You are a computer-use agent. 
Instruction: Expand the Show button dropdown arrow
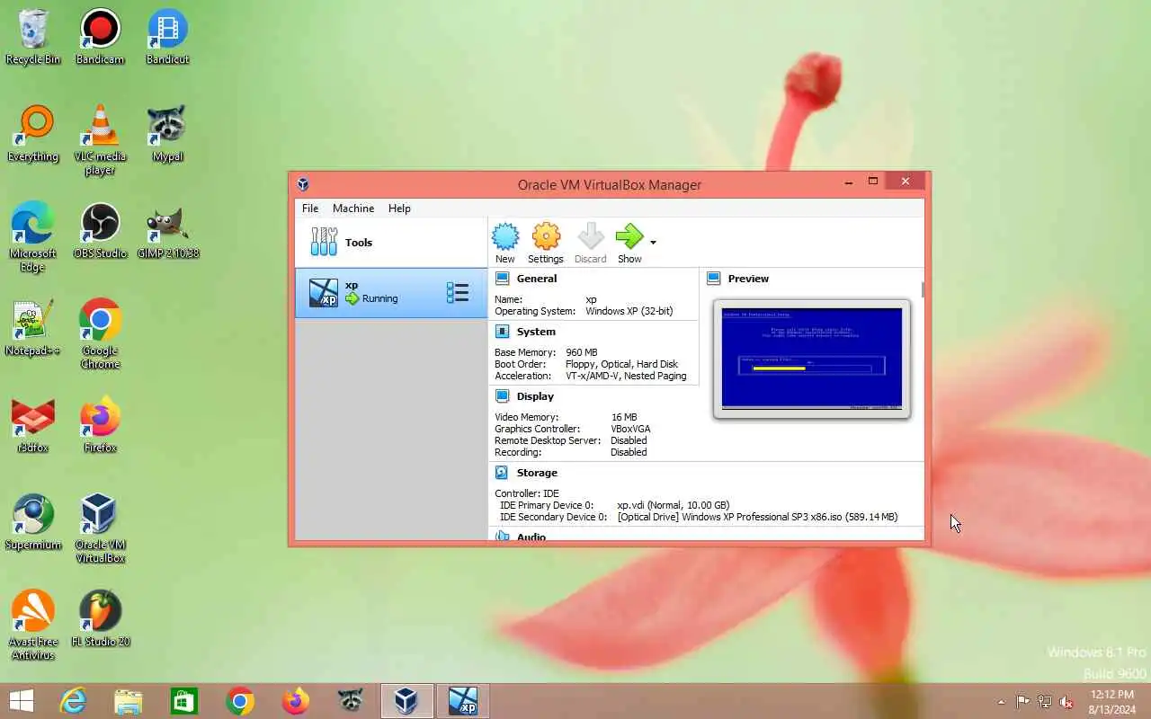pyautogui.click(x=653, y=243)
